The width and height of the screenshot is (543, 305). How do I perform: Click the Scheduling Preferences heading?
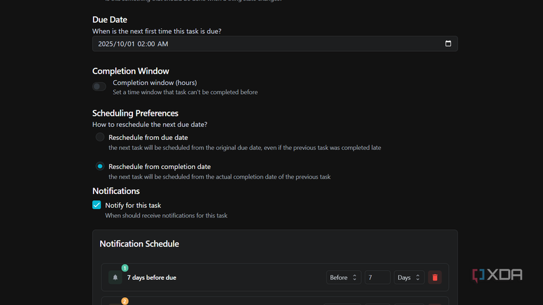coord(135,113)
